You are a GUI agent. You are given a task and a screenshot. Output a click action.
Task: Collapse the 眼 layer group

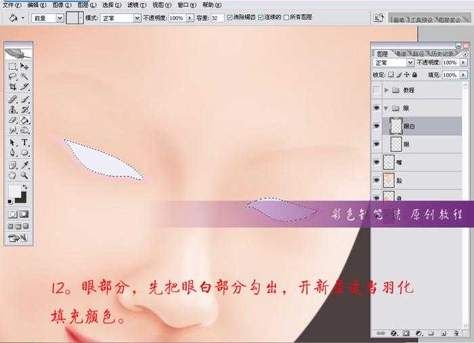tap(387, 108)
